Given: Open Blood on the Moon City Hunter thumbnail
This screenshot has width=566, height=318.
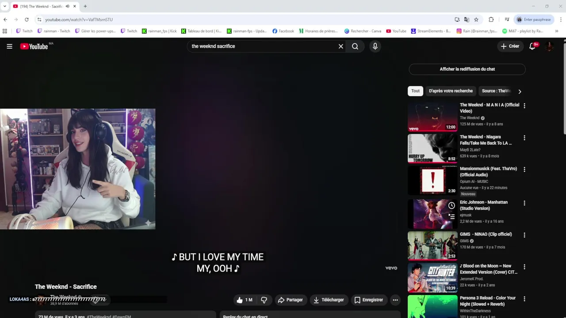Looking at the screenshot, I should tap(432, 278).
